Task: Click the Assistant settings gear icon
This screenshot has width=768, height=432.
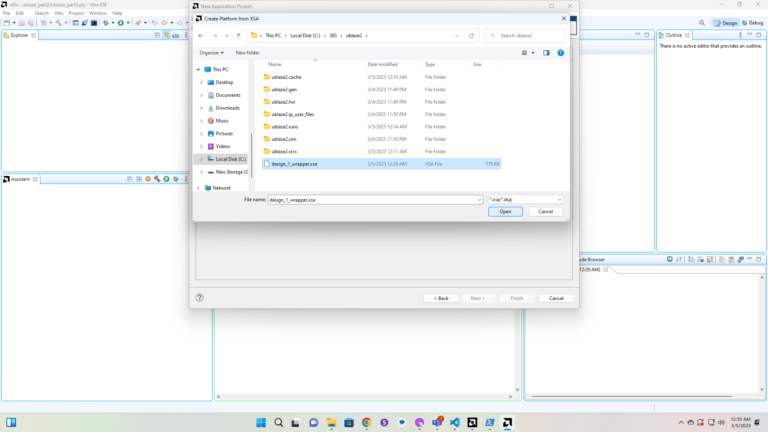Action: pos(148,179)
